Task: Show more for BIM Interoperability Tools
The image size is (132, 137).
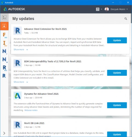Action: click(21, 82)
